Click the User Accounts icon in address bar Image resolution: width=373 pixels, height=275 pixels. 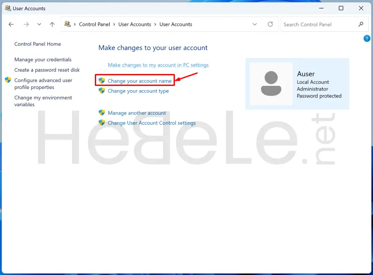[x=68, y=24]
